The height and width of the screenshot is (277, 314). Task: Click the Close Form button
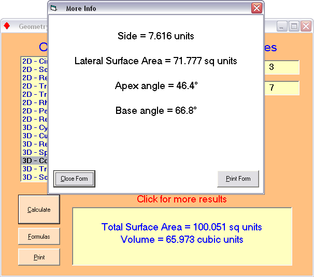click(x=74, y=179)
